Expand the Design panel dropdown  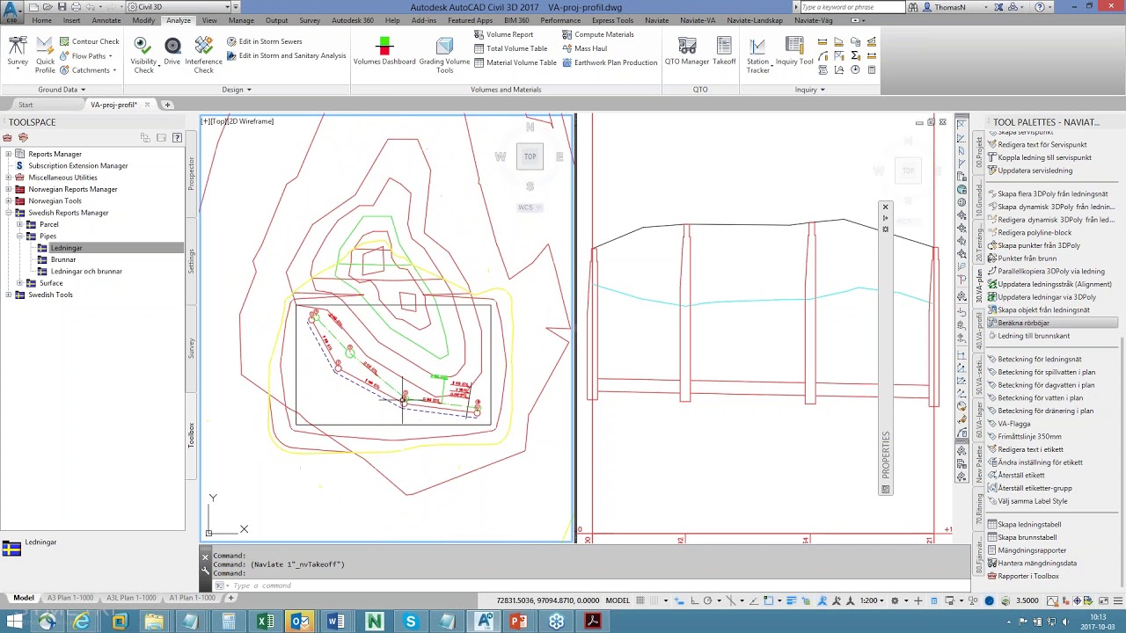(237, 90)
